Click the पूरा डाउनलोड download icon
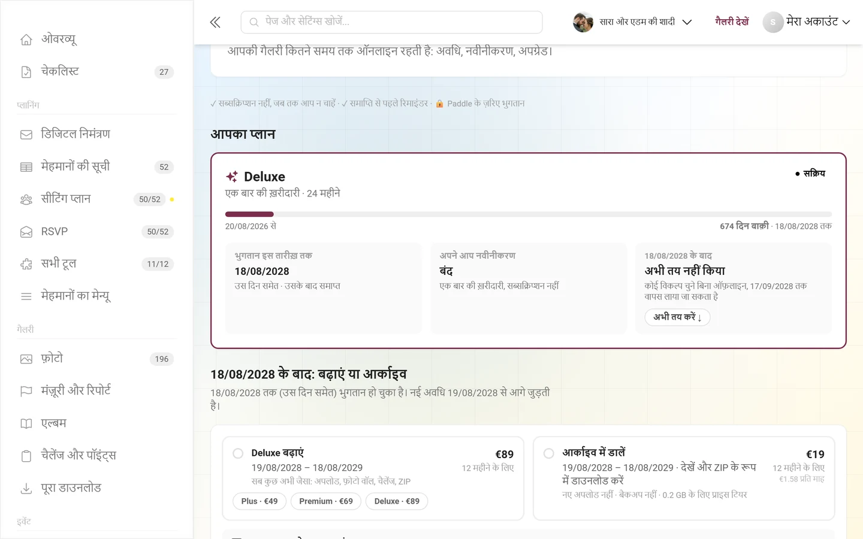The image size is (863, 539). 26,489
